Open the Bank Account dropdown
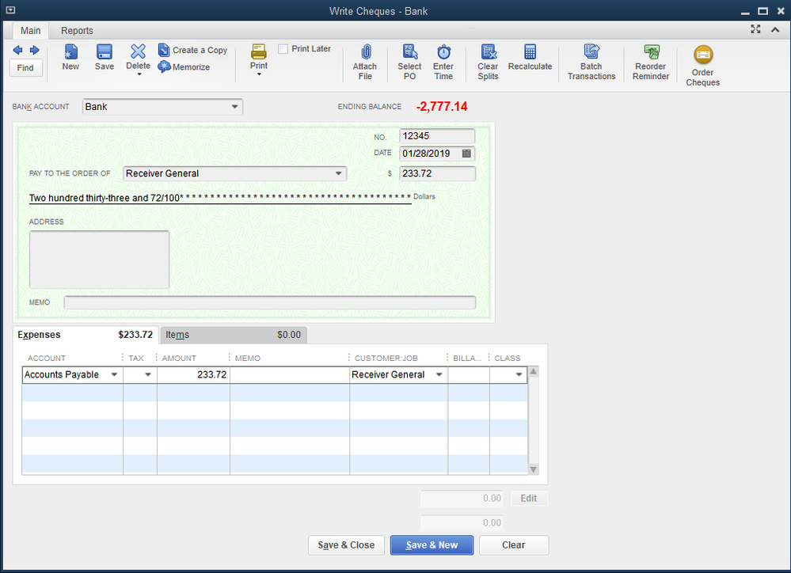 [234, 106]
